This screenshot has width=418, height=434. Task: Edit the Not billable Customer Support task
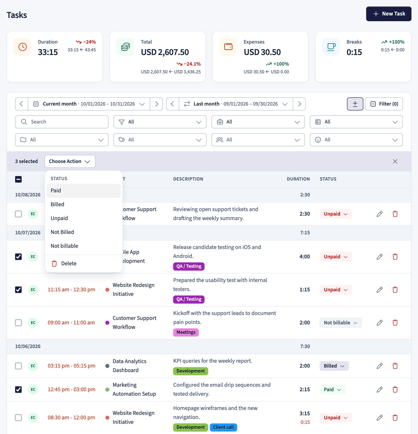point(380,323)
